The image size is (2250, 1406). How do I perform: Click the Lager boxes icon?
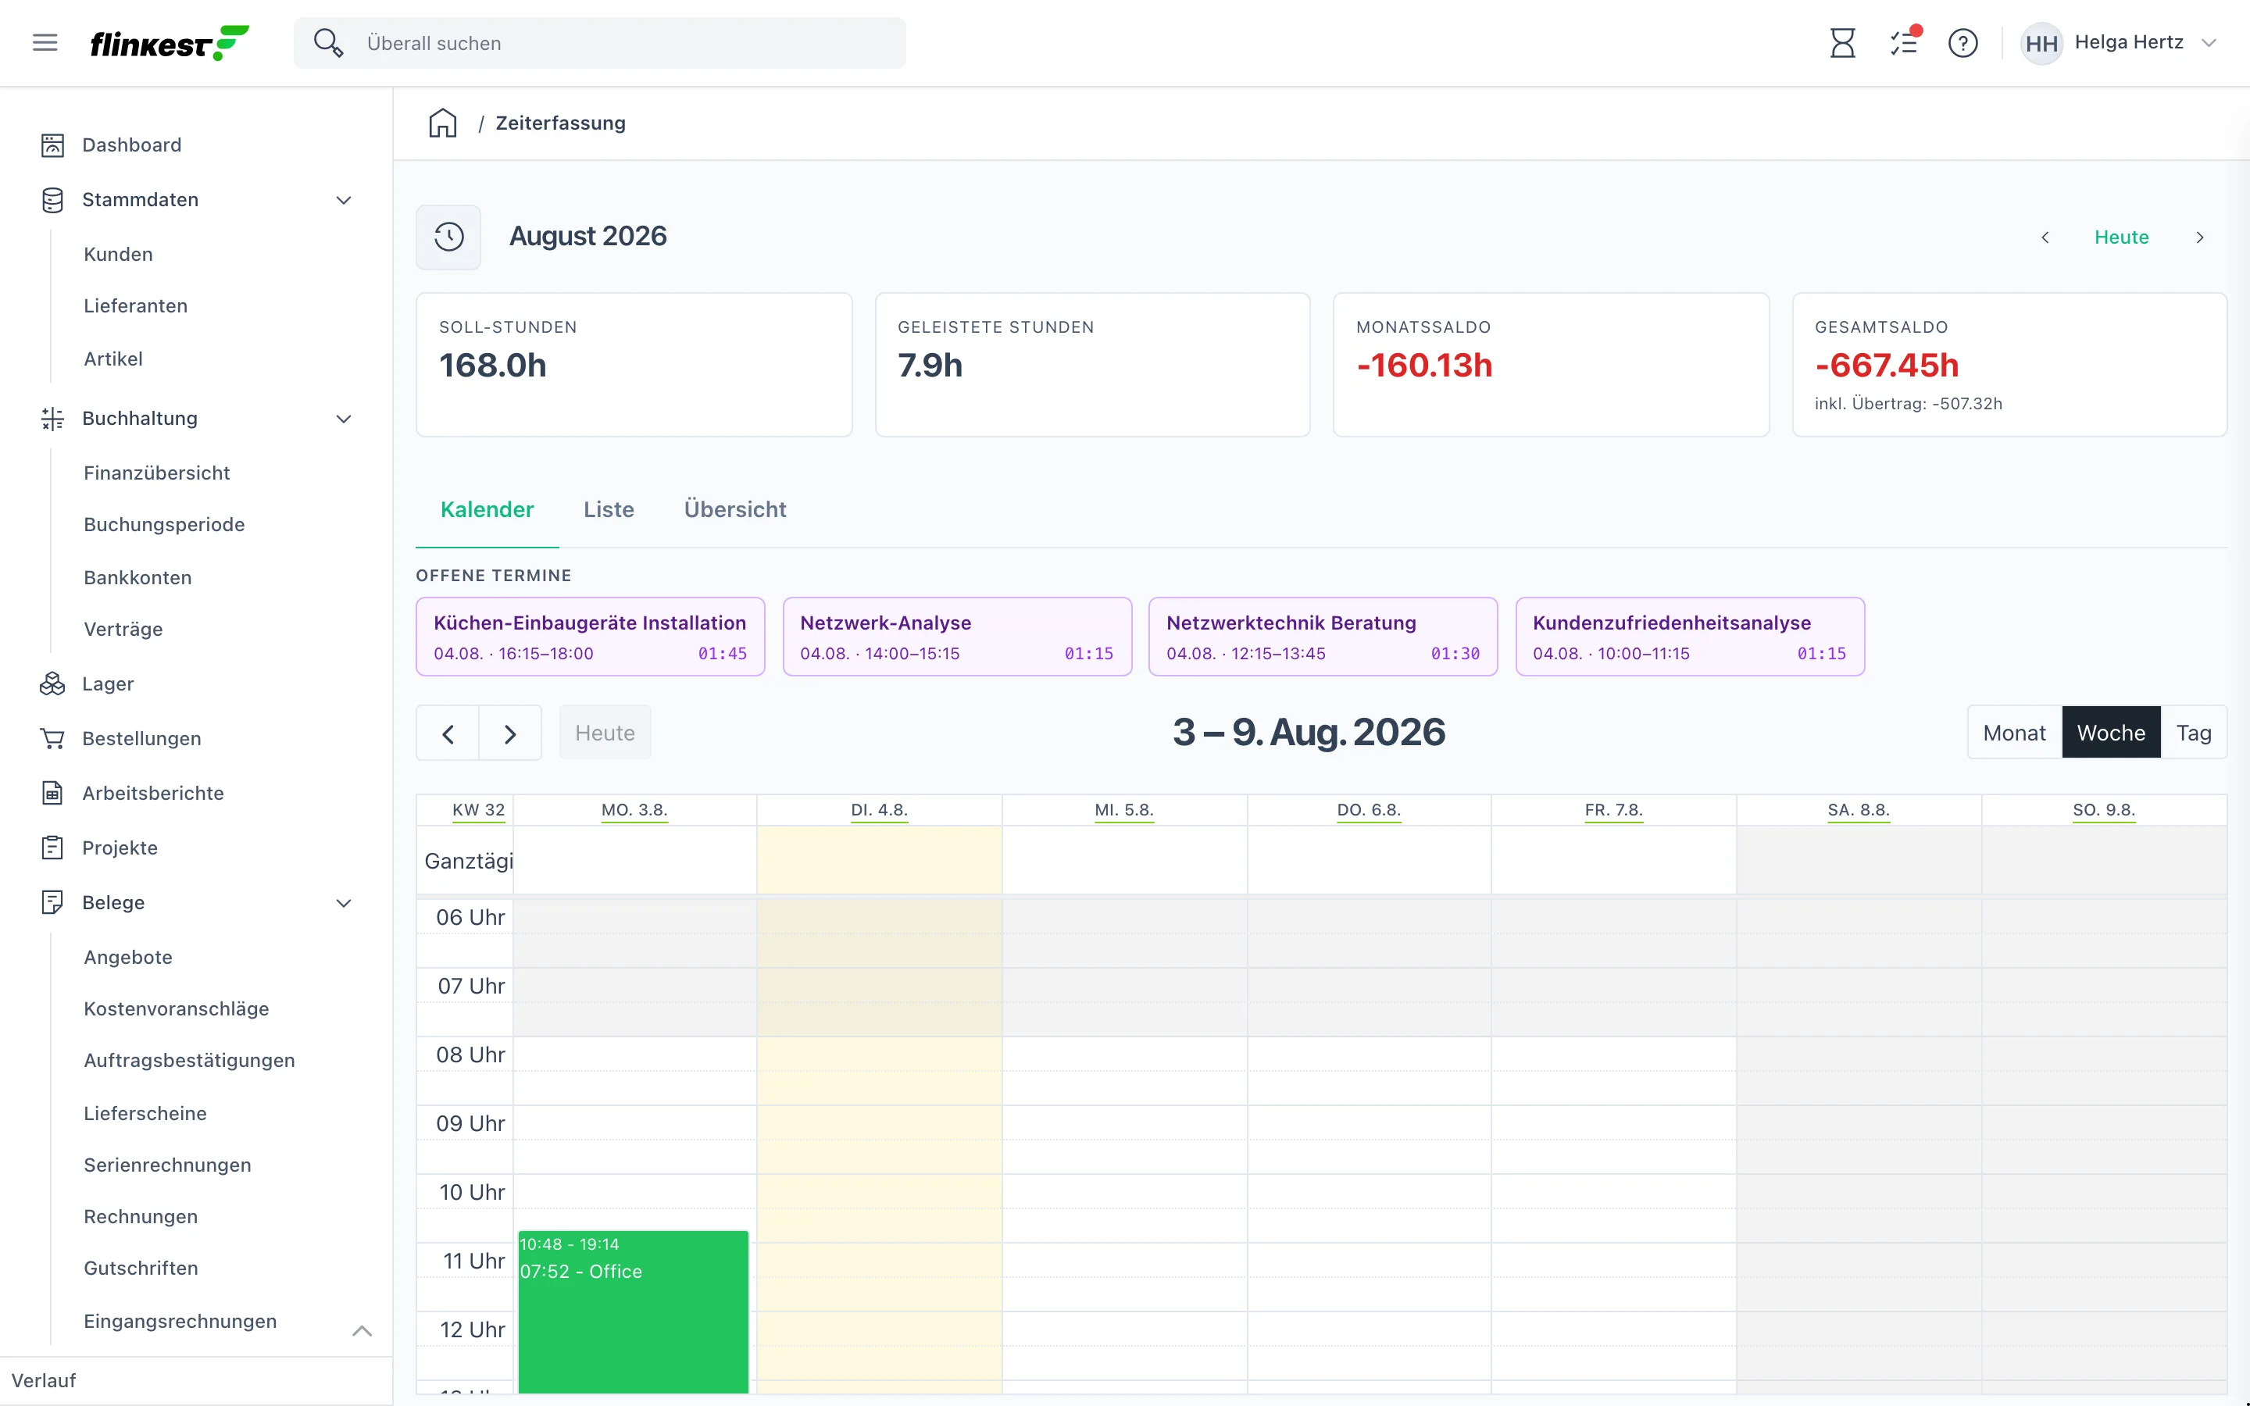(52, 684)
